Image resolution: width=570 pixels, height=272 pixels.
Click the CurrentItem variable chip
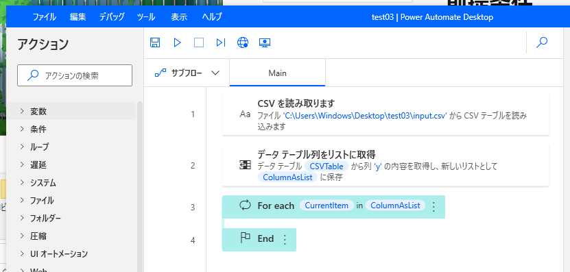click(x=326, y=205)
